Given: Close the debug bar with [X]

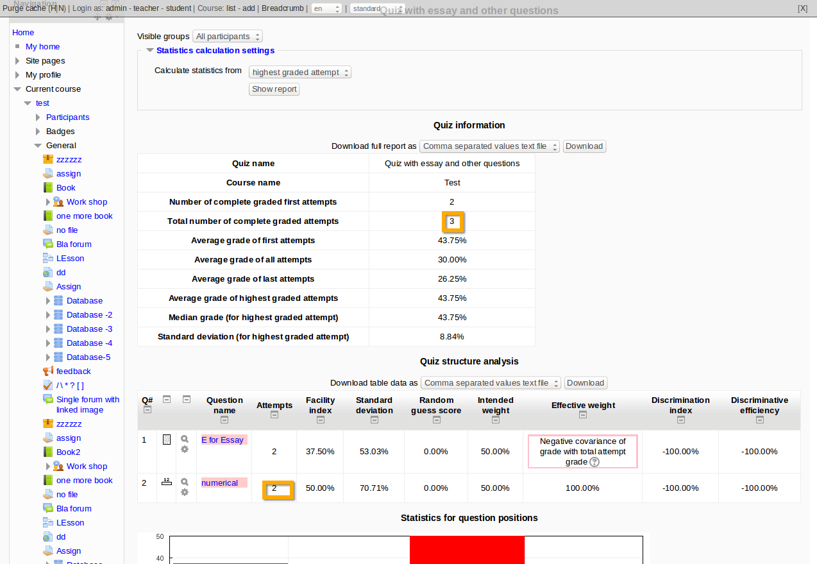Looking at the screenshot, I should [x=802, y=8].
